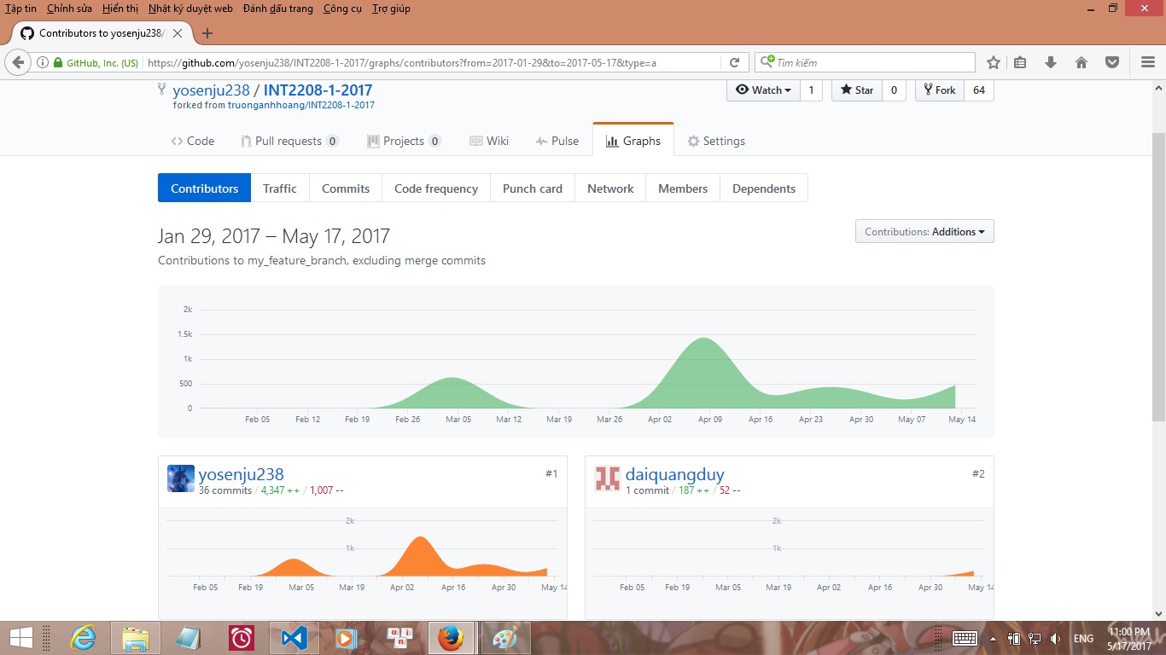Screen dimensions: 1166x655
Task: Star the repository
Action: (x=856, y=90)
